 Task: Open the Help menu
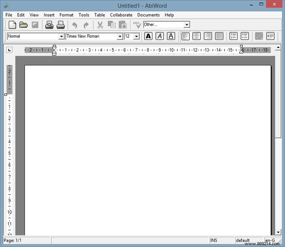169,15
